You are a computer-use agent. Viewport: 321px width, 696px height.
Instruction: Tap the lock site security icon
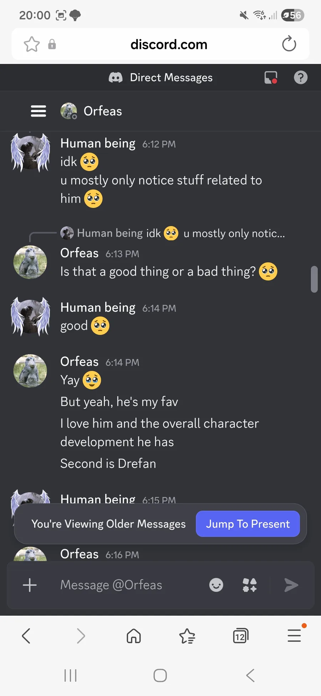(52, 44)
